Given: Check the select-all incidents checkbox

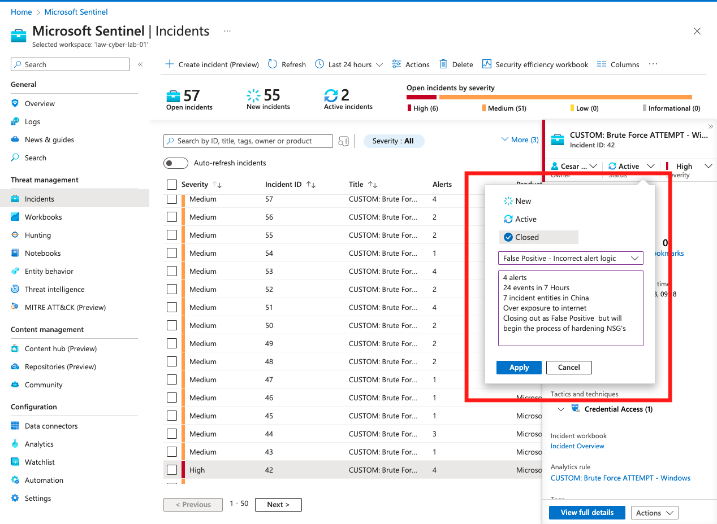Looking at the screenshot, I should click(x=172, y=185).
